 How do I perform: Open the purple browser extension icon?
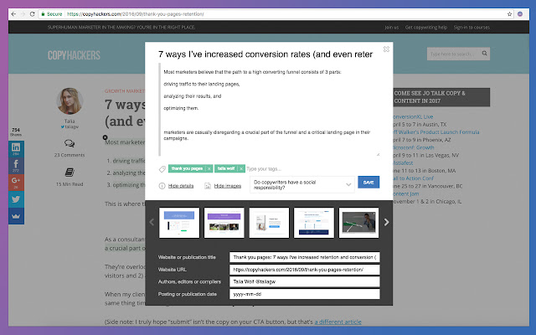click(520, 14)
